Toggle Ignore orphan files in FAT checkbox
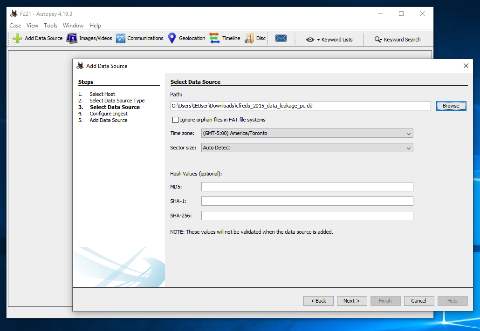 175,120
